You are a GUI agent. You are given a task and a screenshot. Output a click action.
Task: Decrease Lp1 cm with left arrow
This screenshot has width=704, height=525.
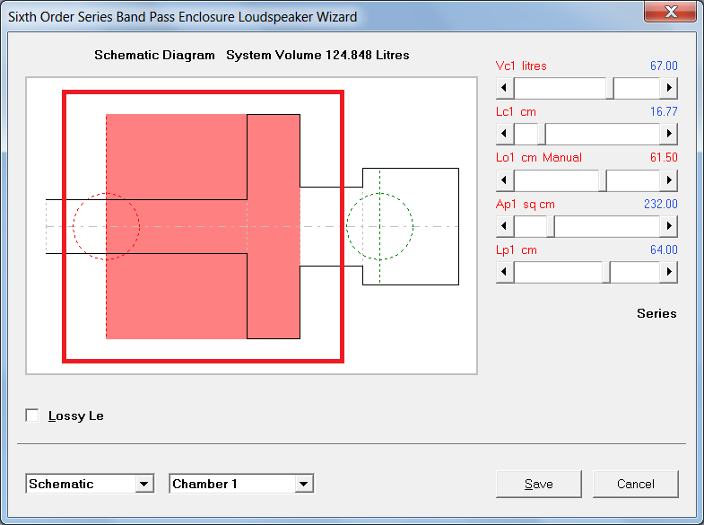point(505,272)
